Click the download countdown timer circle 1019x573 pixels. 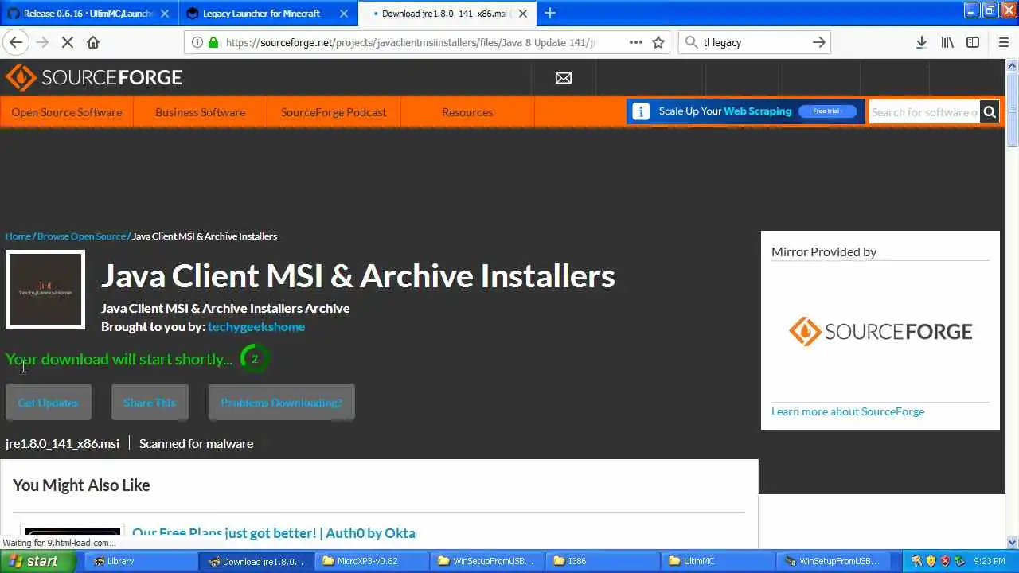255,359
